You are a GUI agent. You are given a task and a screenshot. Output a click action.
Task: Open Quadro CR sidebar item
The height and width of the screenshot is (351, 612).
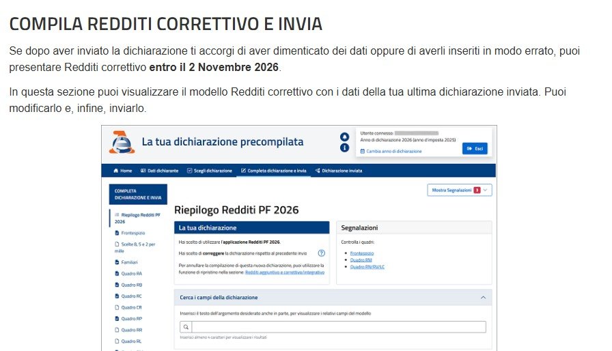(132, 307)
